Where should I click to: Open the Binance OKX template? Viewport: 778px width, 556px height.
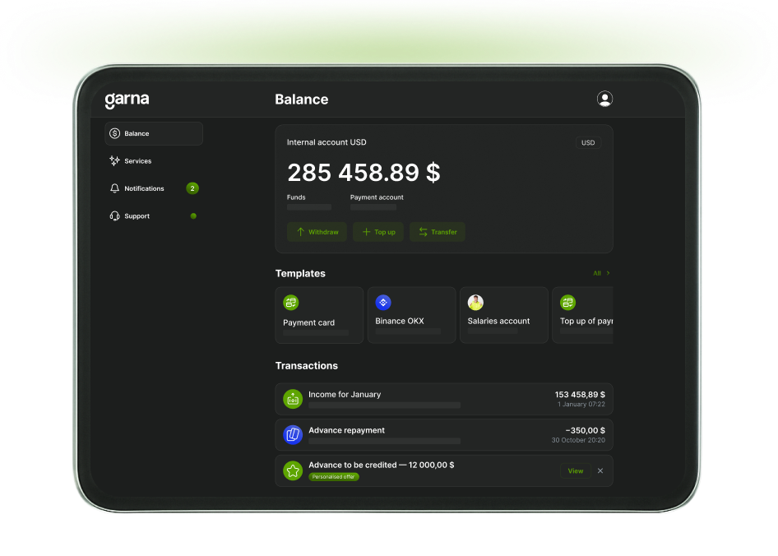pyautogui.click(x=412, y=315)
